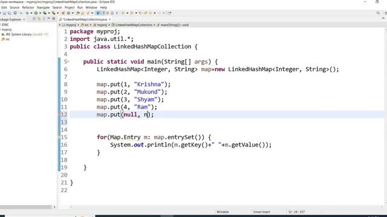Screen dimensions: 387x217
Task: Close the LinkedHashMapCollection.java tab
Action: coord(109,19)
